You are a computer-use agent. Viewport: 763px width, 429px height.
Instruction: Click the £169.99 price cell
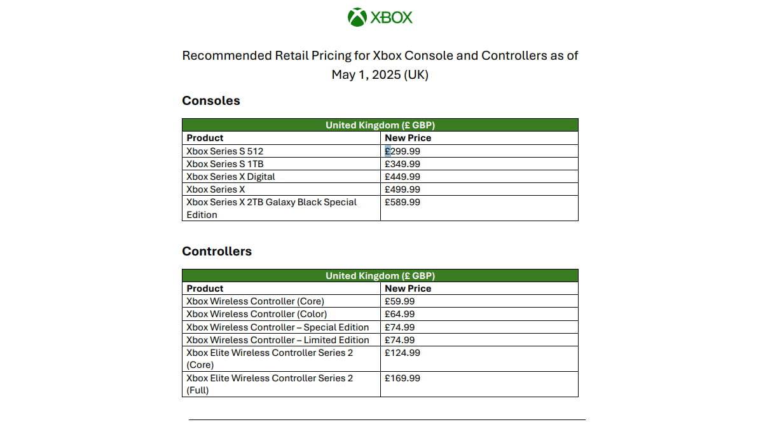[x=402, y=378]
